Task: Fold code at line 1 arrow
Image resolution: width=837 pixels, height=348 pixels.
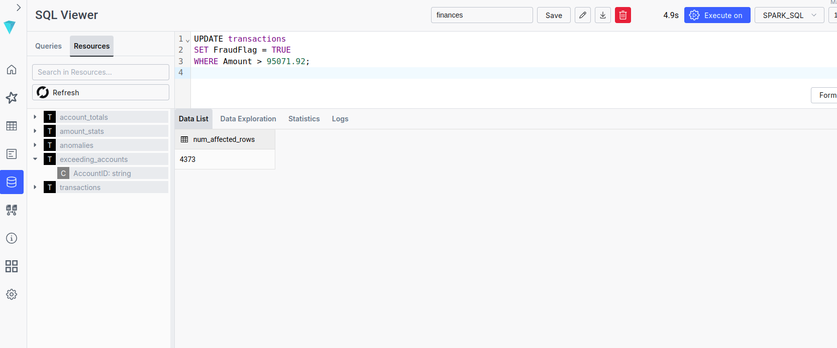Action: click(x=187, y=40)
